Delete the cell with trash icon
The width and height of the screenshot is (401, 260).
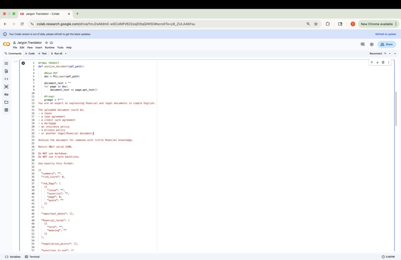point(383,62)
